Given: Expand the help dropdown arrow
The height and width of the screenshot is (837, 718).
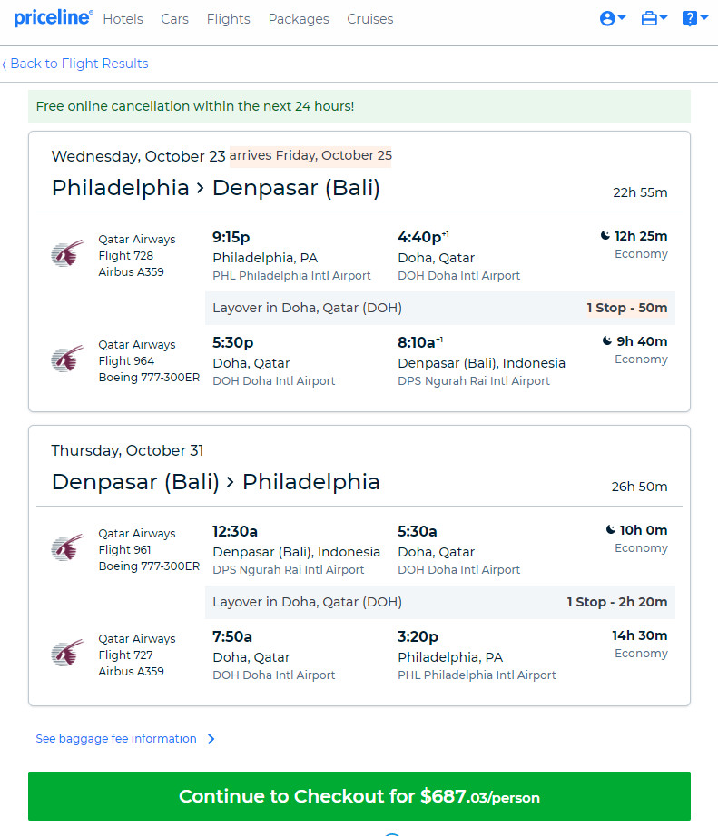Looking at the screenshot, I should point(704,18).
